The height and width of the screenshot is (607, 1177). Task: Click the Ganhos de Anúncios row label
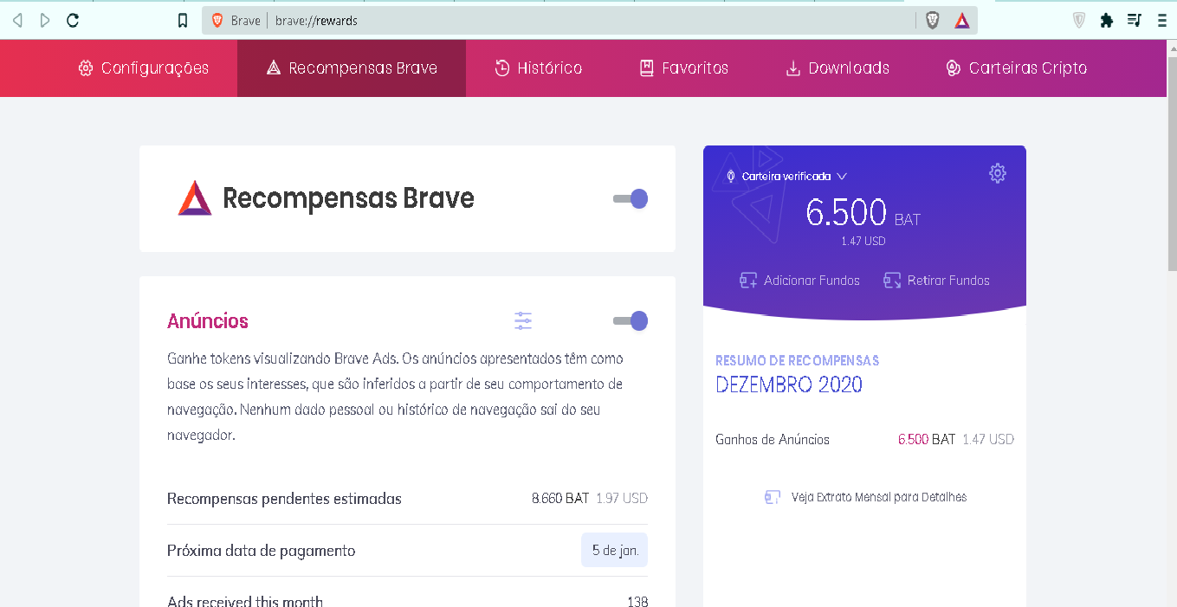[x=773, y=440]
